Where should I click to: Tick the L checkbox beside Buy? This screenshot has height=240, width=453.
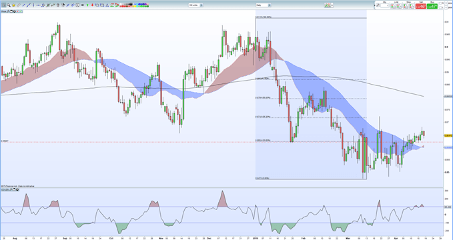coord(440,7)
